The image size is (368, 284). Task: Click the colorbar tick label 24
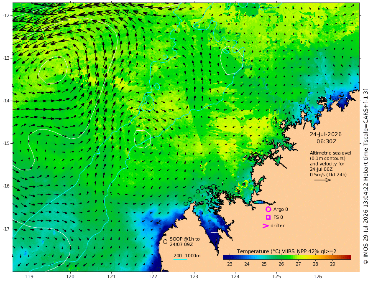pyautogui.click(x=247, y=264)
